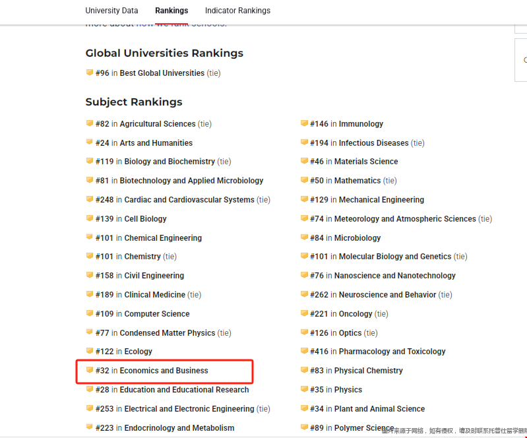Open Education and Educational Research ranking
The height and width of the screenshot is (438, 527).
click(x=185, y=390)
